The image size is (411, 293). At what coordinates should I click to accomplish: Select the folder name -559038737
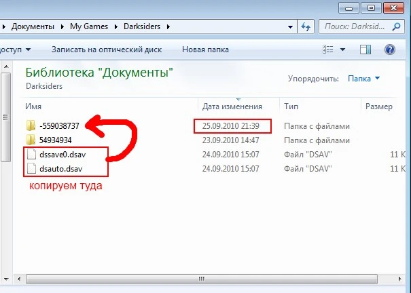59,126
